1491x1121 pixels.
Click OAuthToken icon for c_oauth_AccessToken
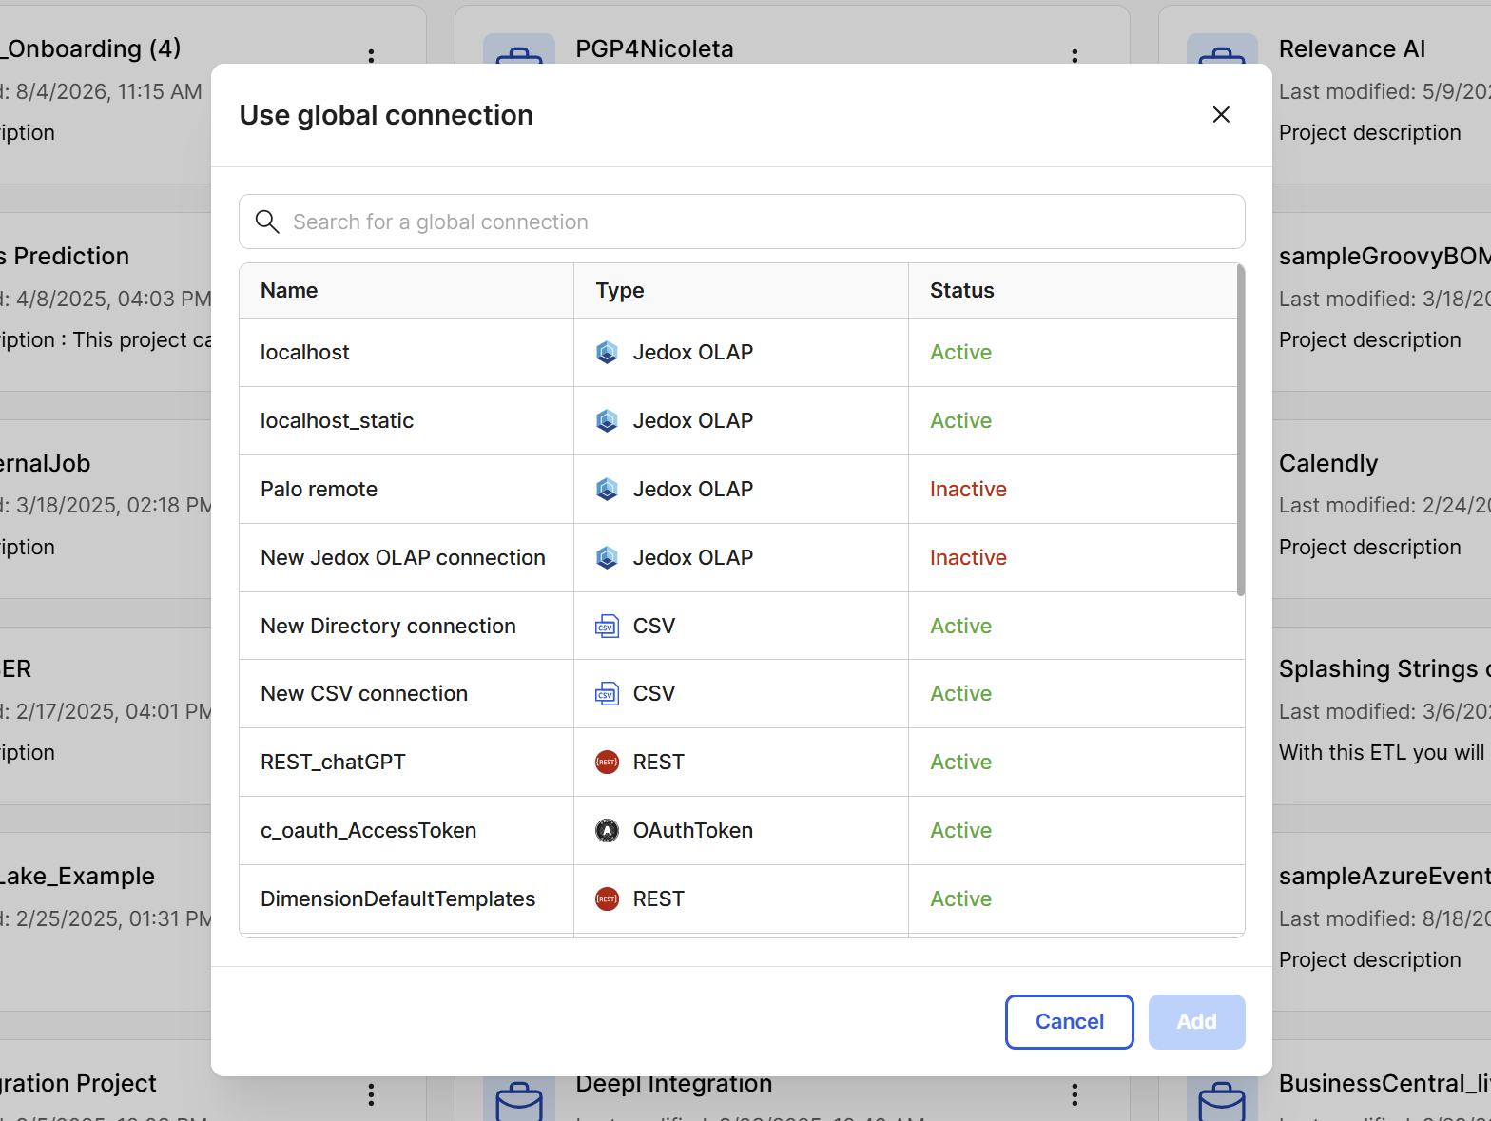pyautogui.click(x=607, y=831)
